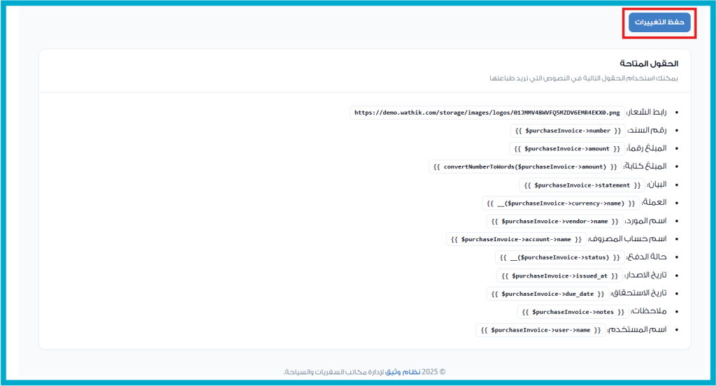Click the user->name code snippet
The height and width of the screenshot is (386, 716).
coord(541,329)
